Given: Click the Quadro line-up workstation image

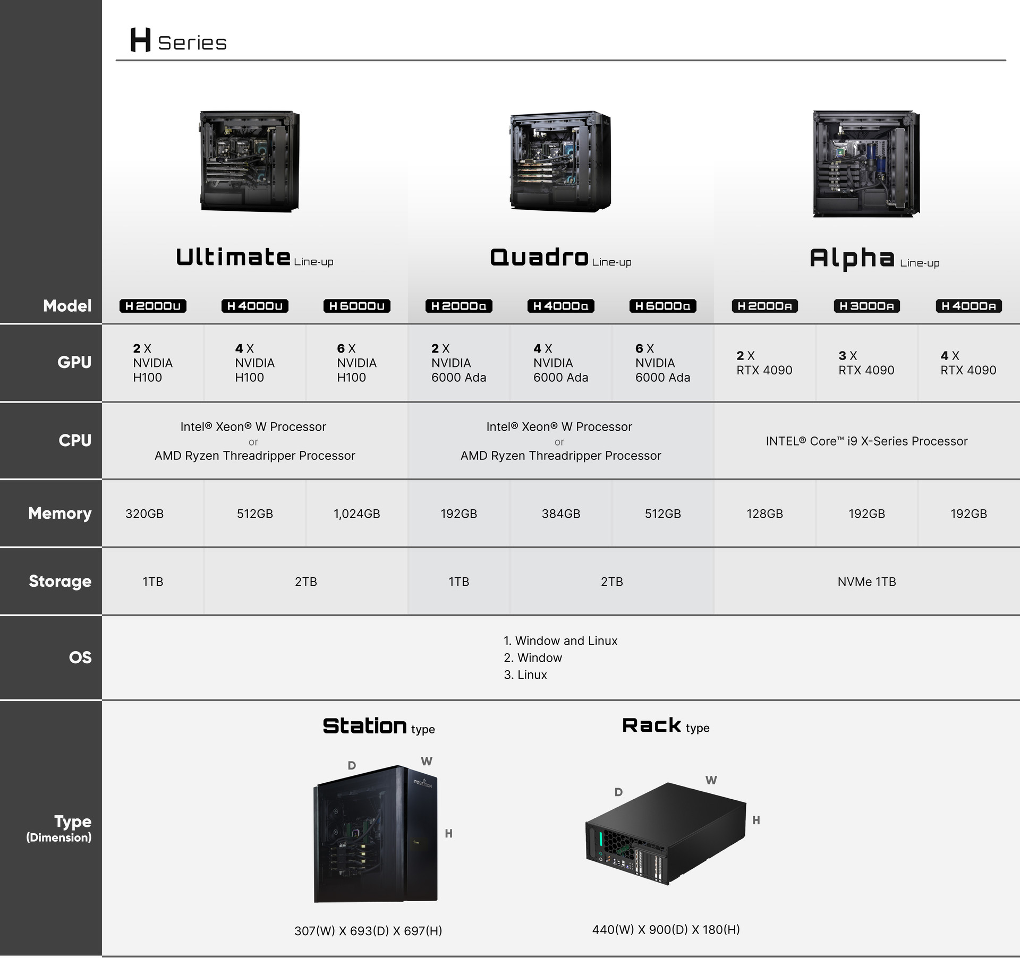Looking at the screenshot, I should tap(560, 161).
